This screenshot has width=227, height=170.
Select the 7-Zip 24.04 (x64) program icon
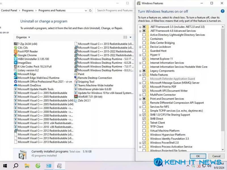pyautogui.click(x=16, y=44)
